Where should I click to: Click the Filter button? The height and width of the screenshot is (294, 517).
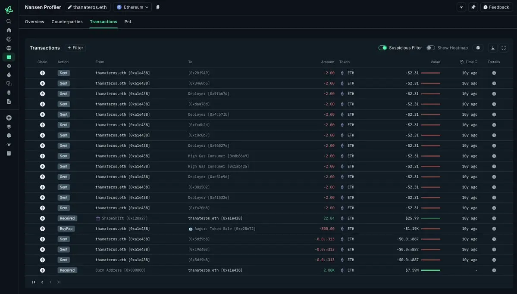(x=75, y=48)
